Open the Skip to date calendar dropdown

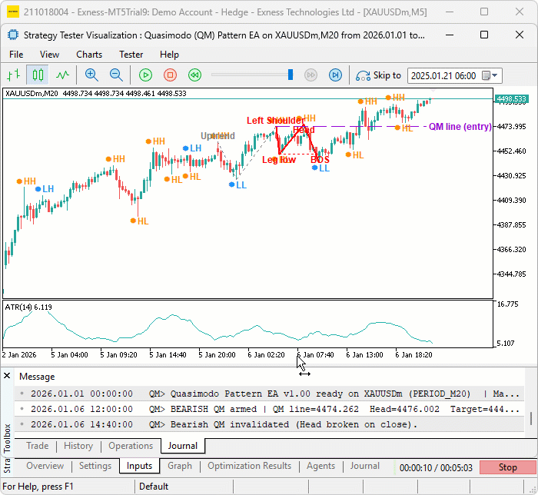(490, 75)
